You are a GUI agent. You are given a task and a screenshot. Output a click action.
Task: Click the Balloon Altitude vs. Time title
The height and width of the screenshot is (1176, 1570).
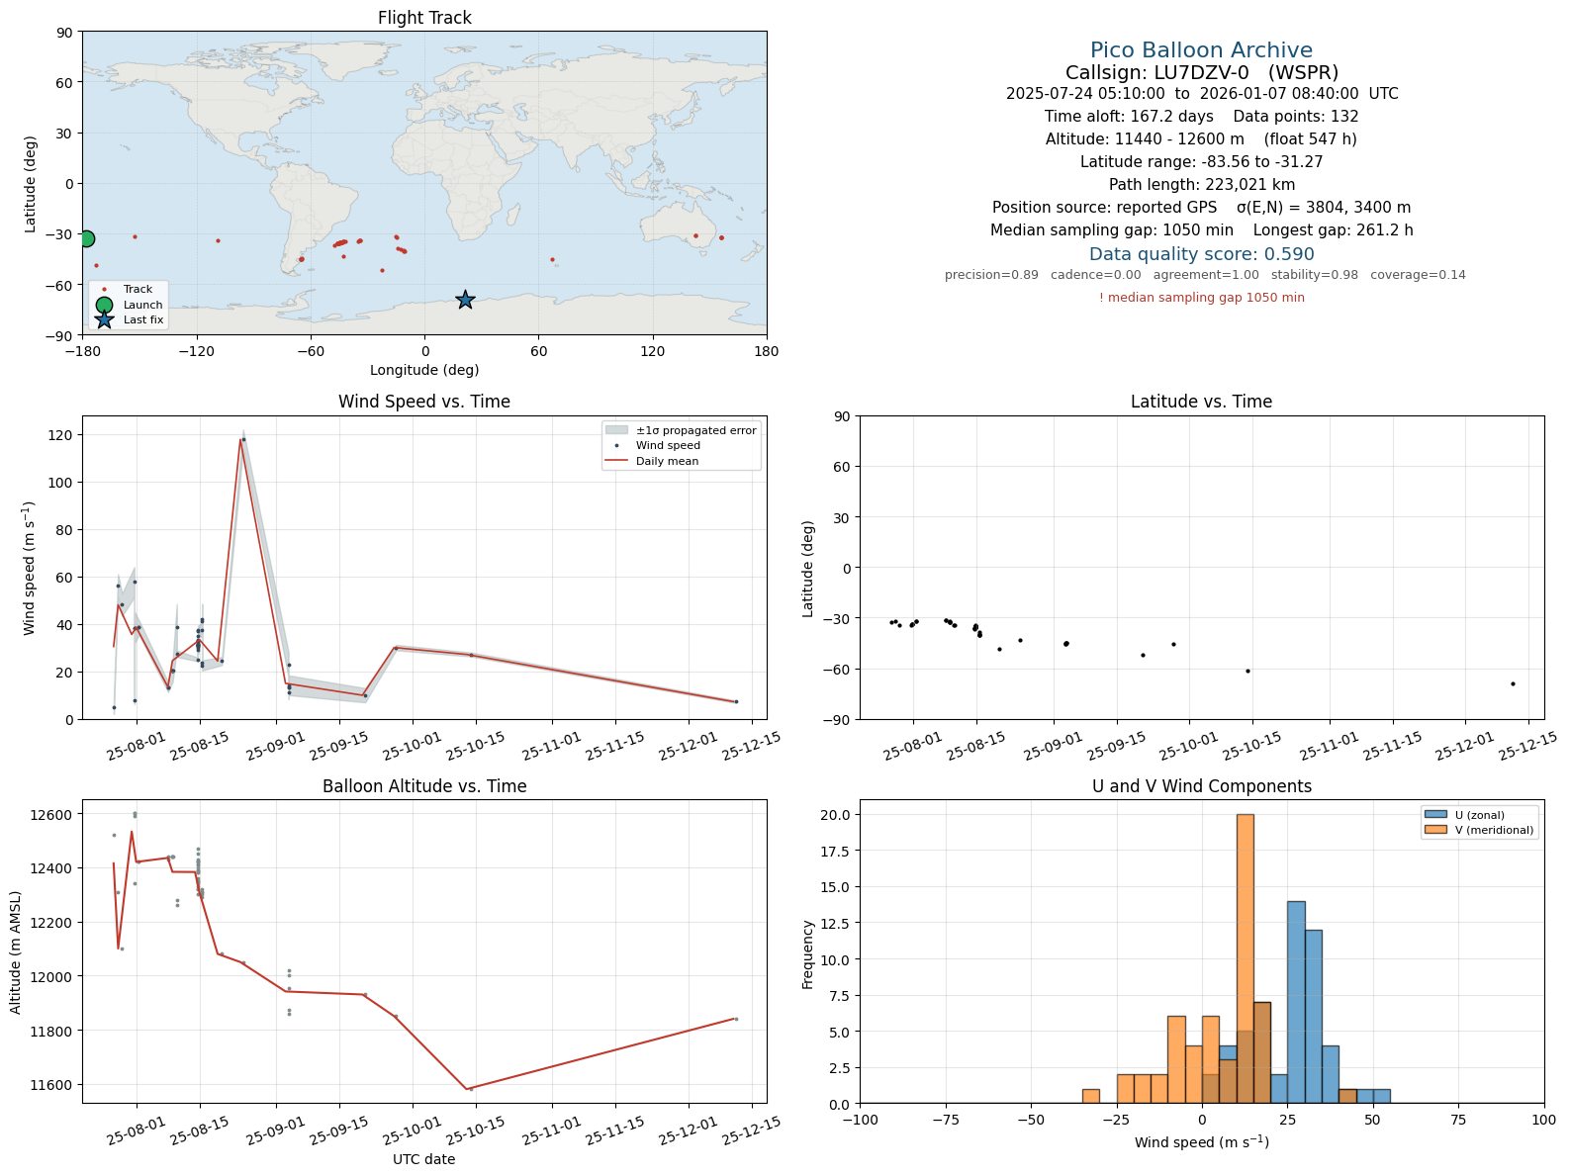click(x=424, y=786)
